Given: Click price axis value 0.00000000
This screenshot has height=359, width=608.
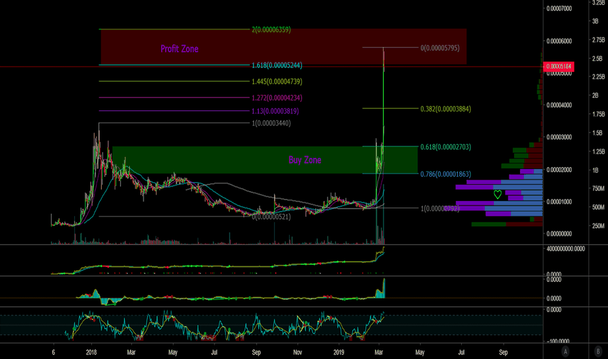Looking at the screenshot, I should coord(559,234).
